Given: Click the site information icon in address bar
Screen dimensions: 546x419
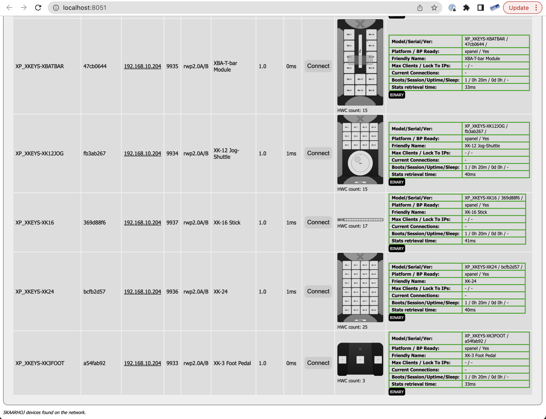Looking at the screenshot, I should (56, 7).
